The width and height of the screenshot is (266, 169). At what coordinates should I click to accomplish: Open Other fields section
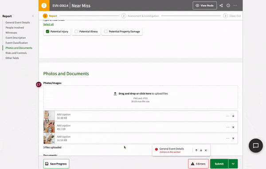12,58
